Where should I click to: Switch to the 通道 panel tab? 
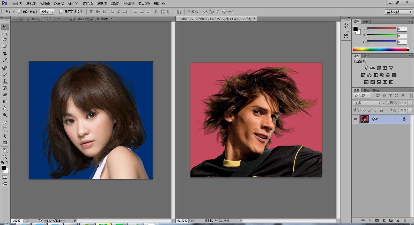pyautogui.click(x=366, y=90)
